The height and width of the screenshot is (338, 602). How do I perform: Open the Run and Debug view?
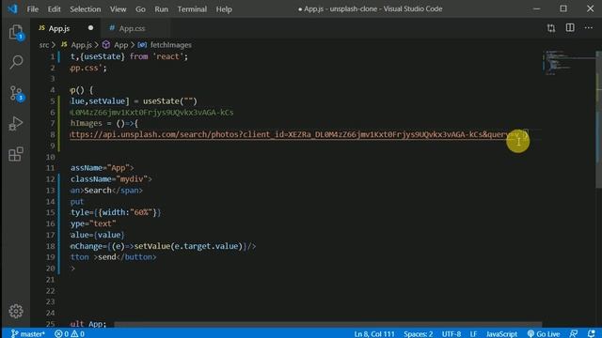click(x=16, y=123)
